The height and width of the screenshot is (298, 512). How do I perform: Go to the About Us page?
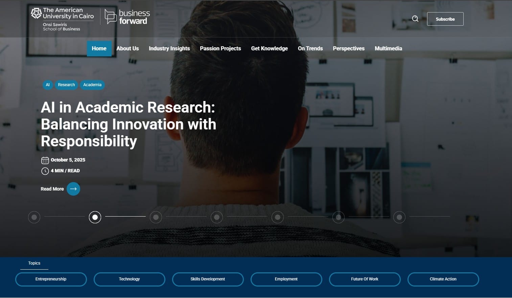pos(127,49)
